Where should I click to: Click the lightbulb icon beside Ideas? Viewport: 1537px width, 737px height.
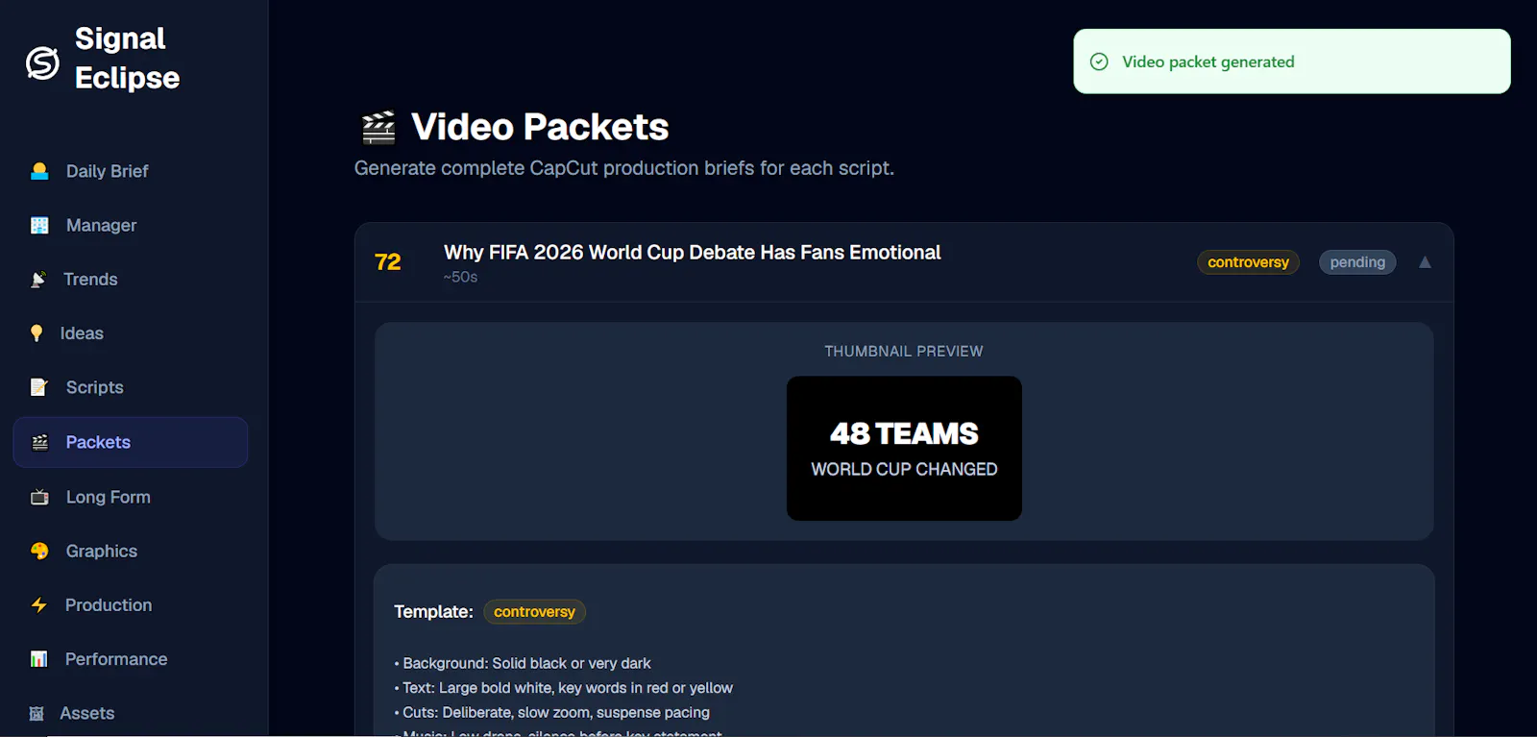37,333
